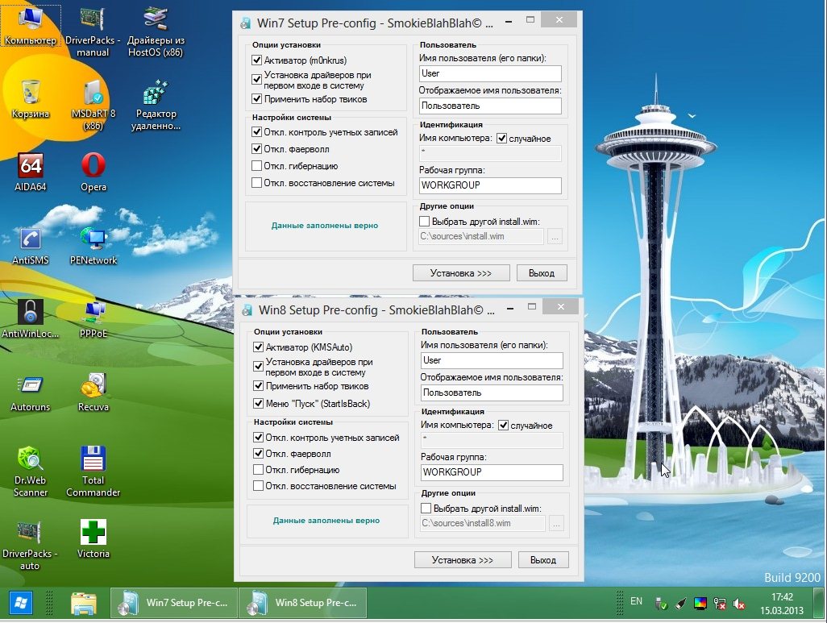Viewport: 827px width, 623px height.
Task: Open the AntiSMS desktop icon
Action: (31, 239)
